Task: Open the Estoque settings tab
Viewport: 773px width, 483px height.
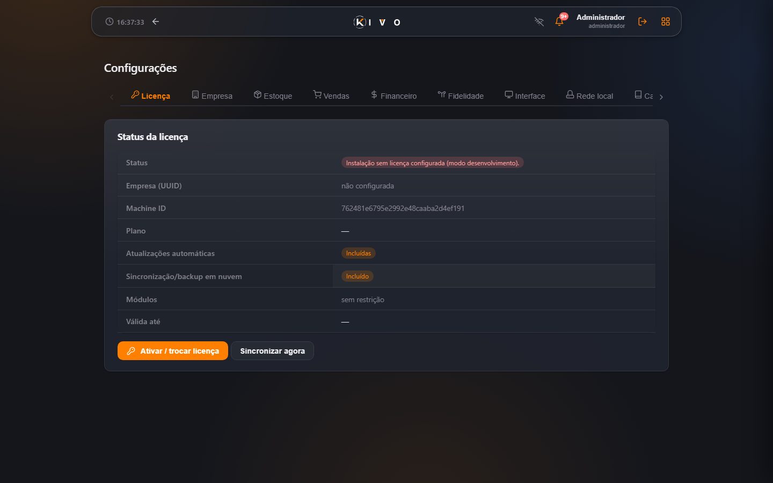Action: [273, 96]
